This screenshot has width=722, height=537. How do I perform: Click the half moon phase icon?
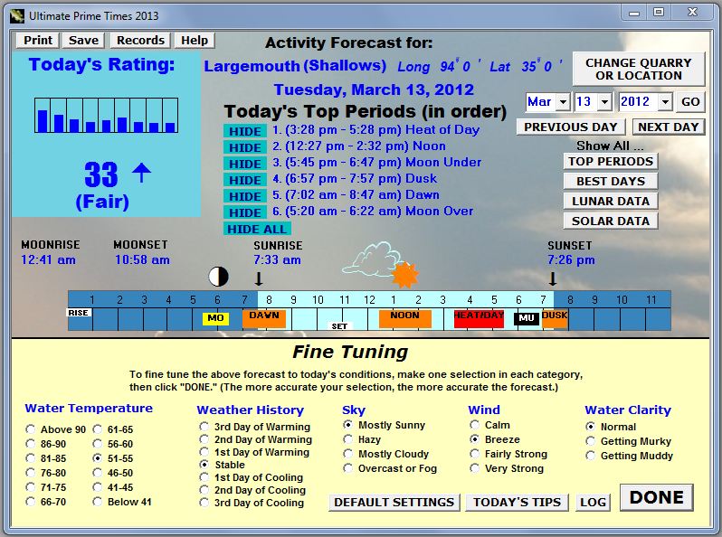click(x=218, y=277)
